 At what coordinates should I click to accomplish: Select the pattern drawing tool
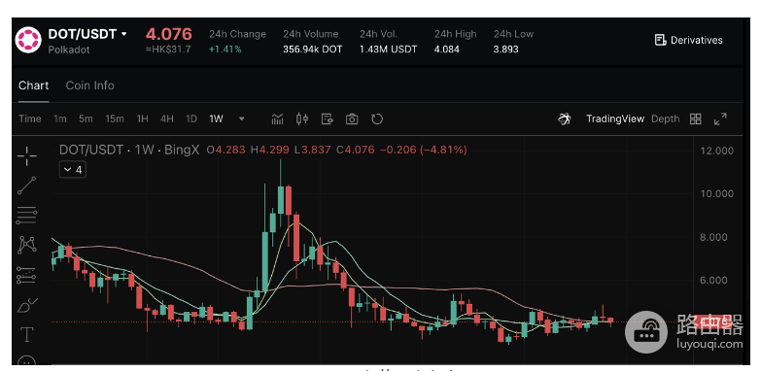point(26,245)
